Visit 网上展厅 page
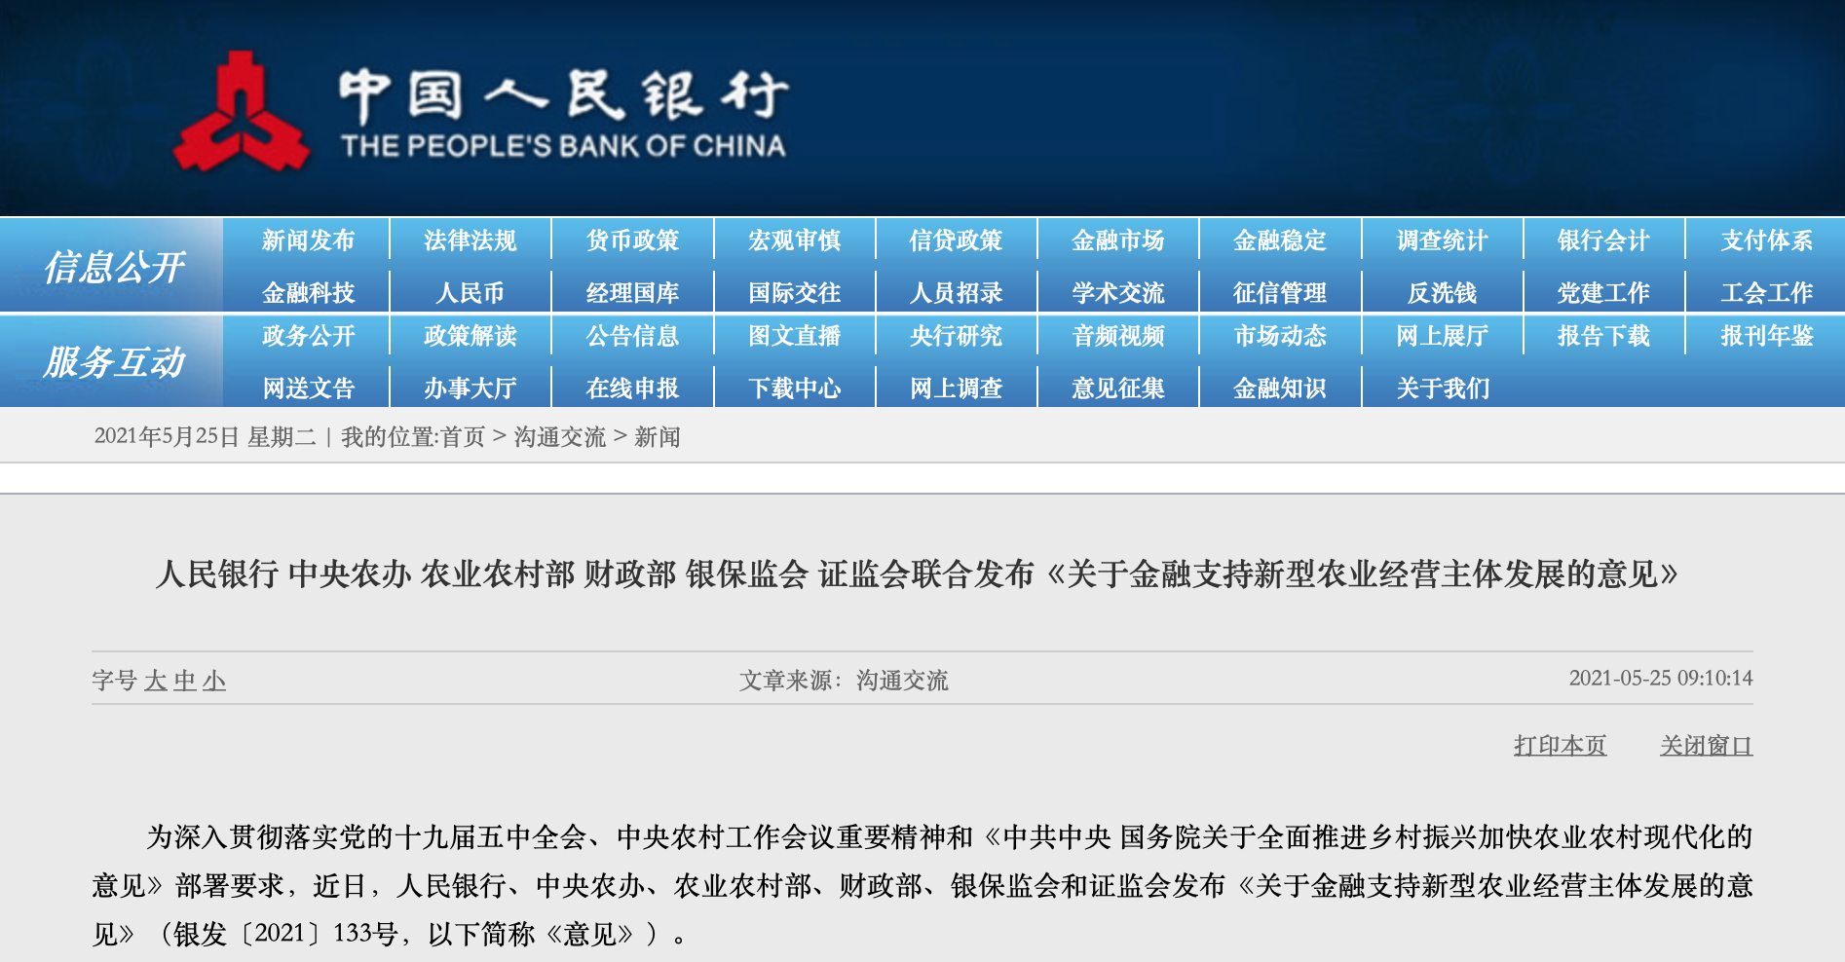 [1442, 336]
